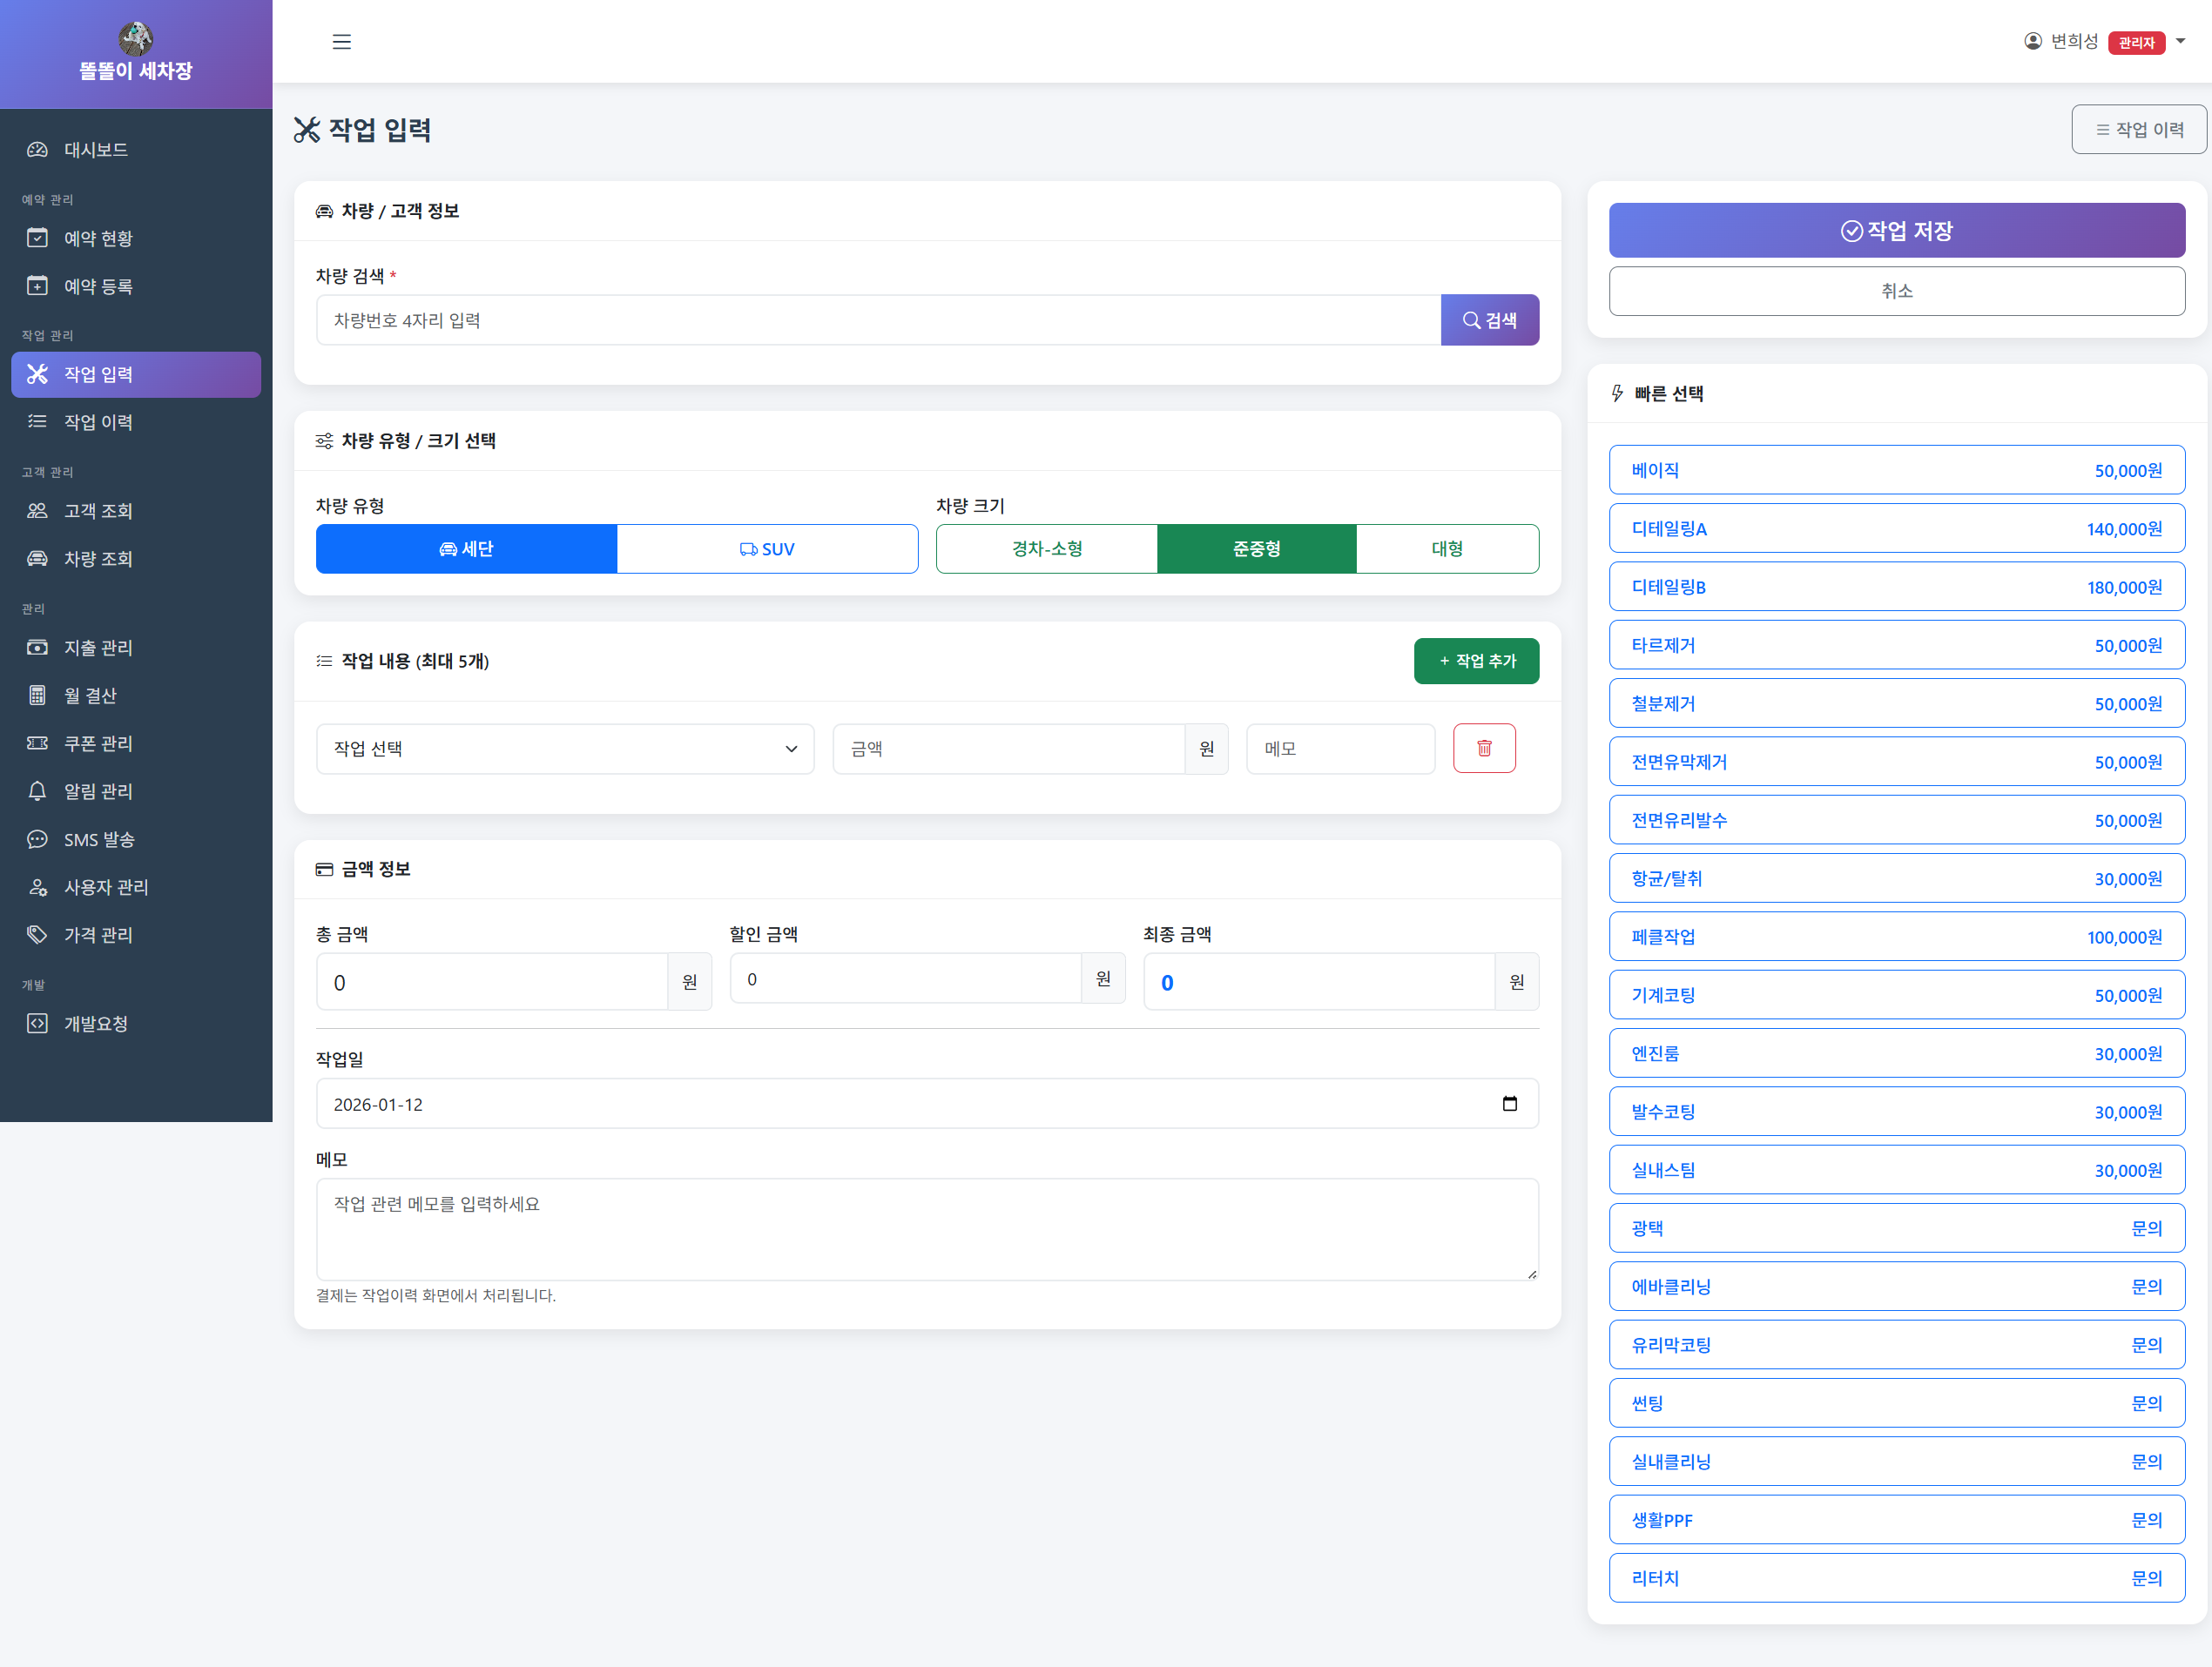This screenshot has height=1667, width=2212.
Task: Select 경차-소형 vehicle size
Action: point(1046,548)
